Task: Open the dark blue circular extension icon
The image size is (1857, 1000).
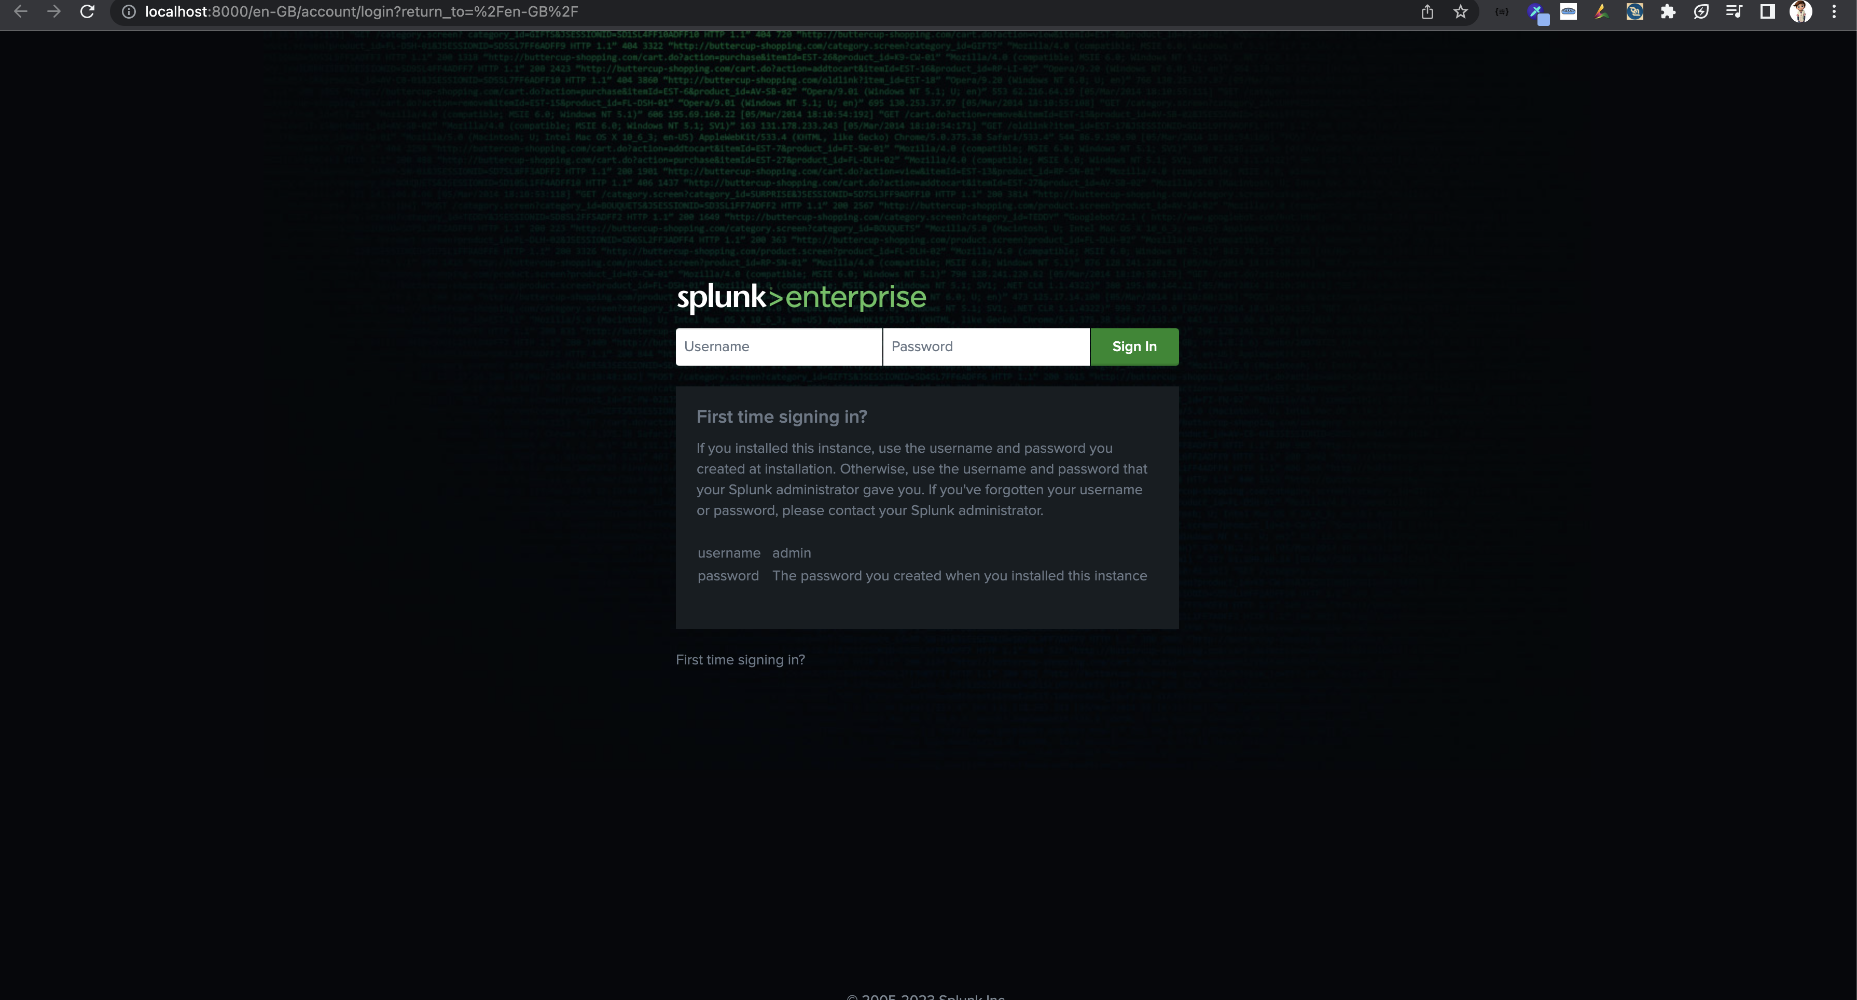Action: click(1635, 11)
